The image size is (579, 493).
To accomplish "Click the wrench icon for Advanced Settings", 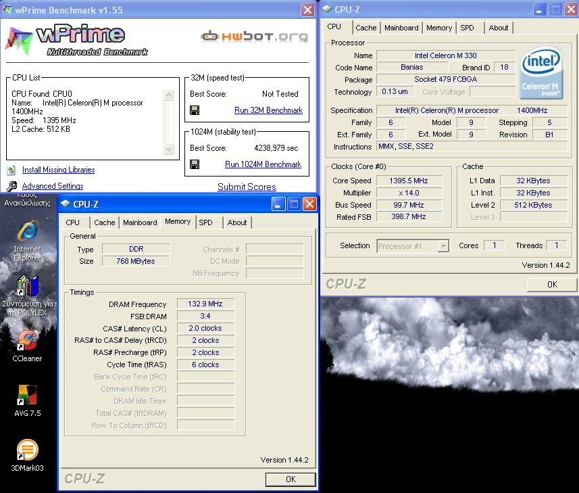I will pos(11,186).
